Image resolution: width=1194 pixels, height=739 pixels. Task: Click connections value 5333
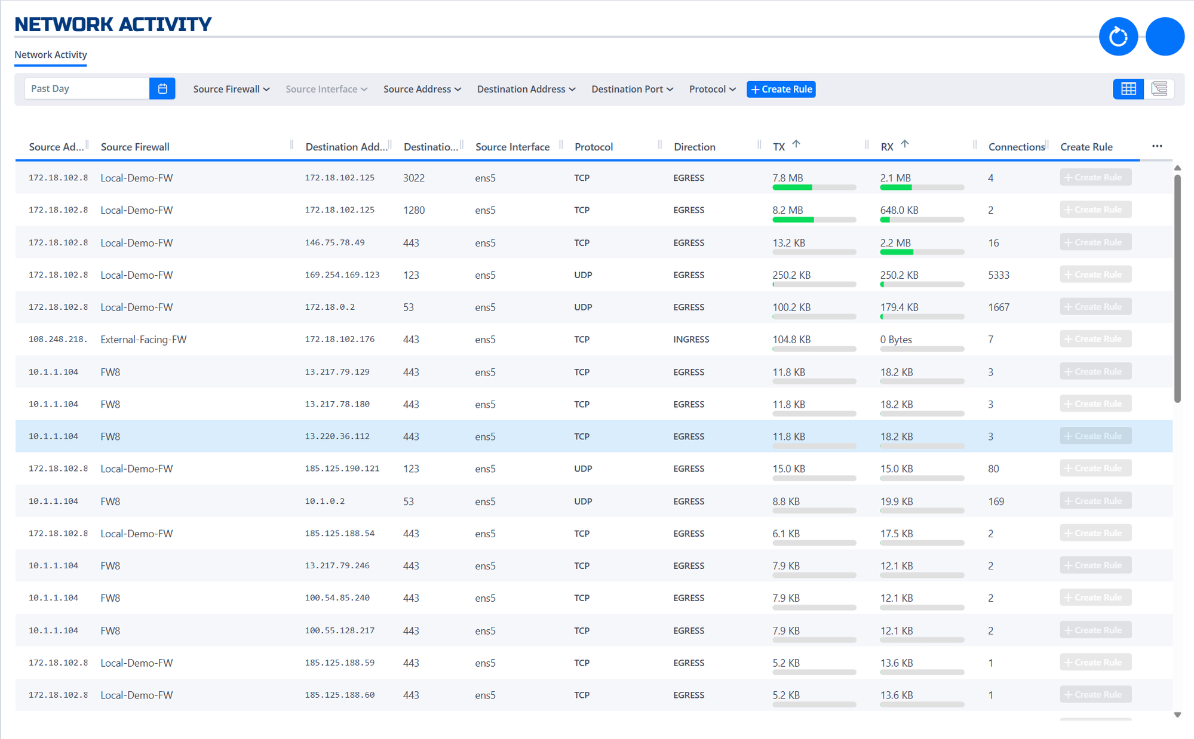999,275
